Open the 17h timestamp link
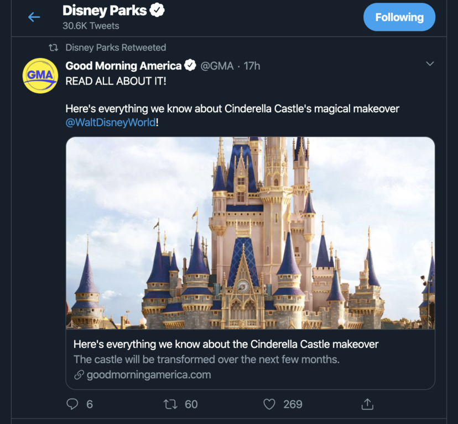458x424 pixels. click(252, 66)
